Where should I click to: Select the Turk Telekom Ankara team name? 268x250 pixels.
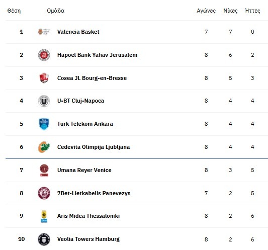tap(85, 124)
